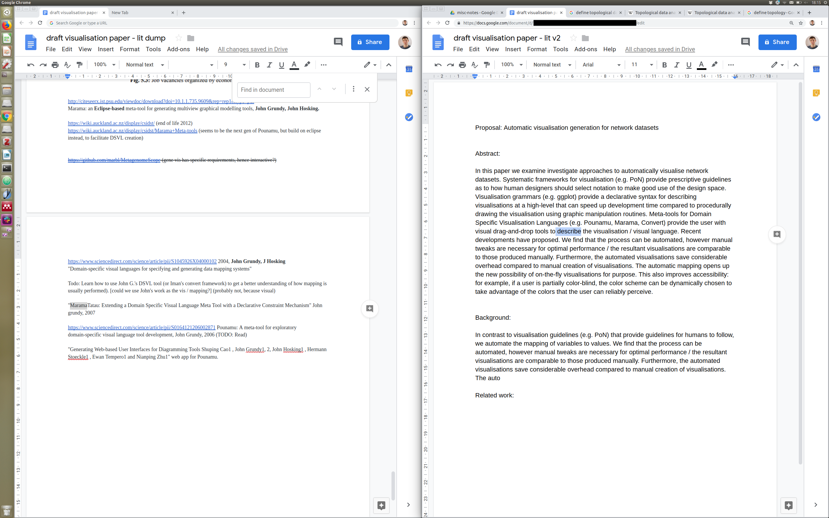
Task: Click the Find in document field
Action: (273, 90)
